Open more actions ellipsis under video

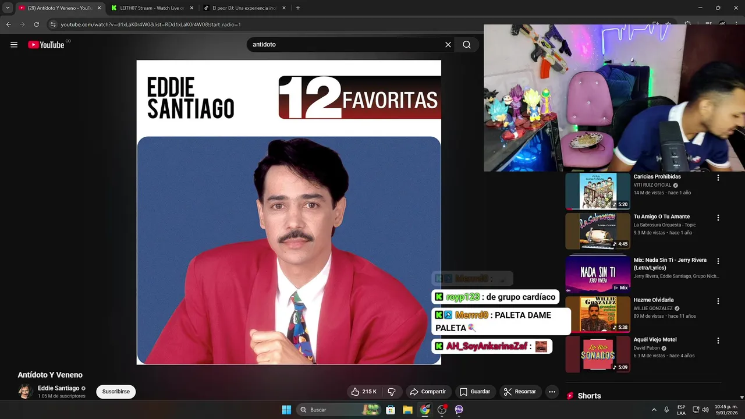(552, 392)
